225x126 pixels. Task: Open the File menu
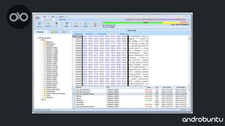click(45, 17)
